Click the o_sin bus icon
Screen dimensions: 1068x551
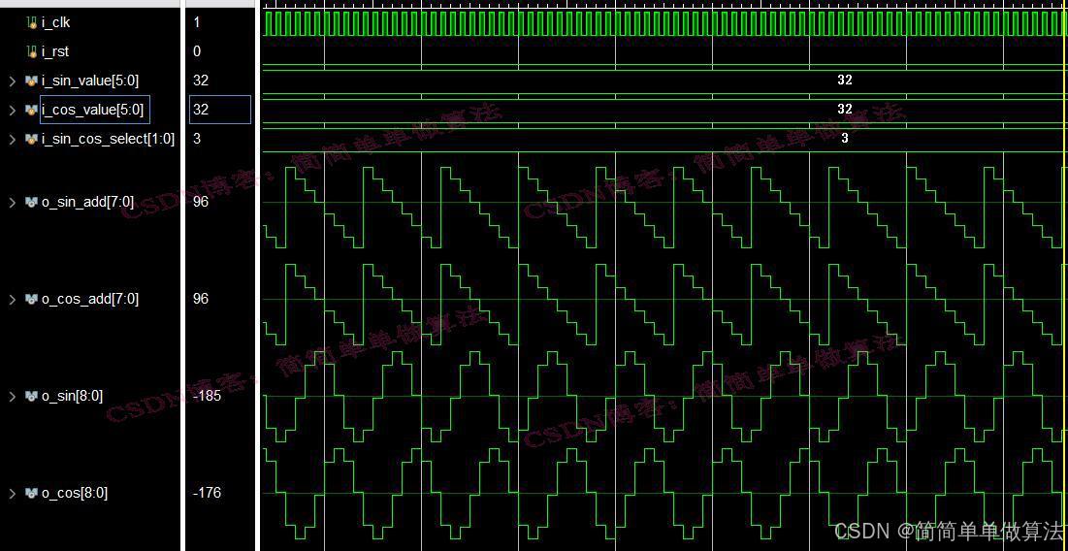pos(31,397)
